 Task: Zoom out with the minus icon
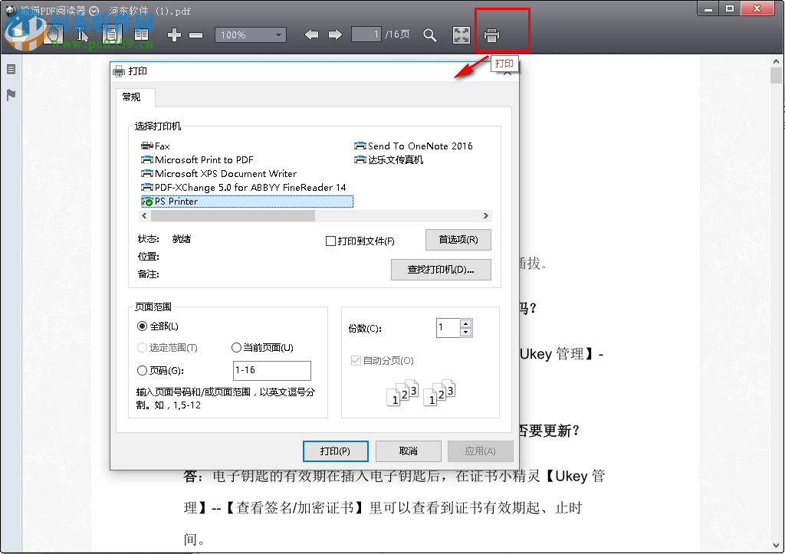tap(195, 34)
